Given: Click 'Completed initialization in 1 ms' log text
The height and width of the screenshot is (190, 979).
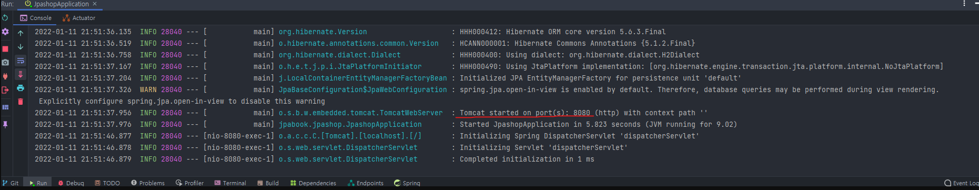Looking at the screenshot, I should pyautogui.click(x=527, y=159).
